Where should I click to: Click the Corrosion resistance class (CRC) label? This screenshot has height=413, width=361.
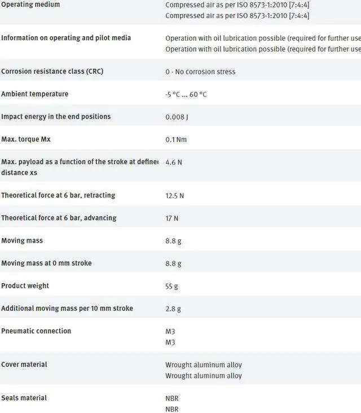52,72
